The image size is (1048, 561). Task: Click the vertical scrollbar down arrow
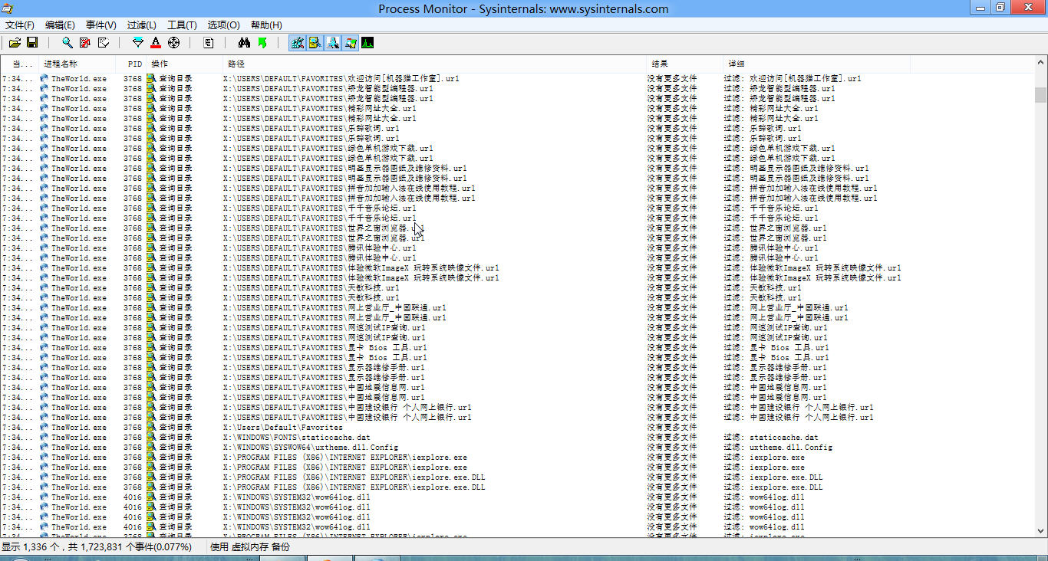click(x=1040, y=530)
